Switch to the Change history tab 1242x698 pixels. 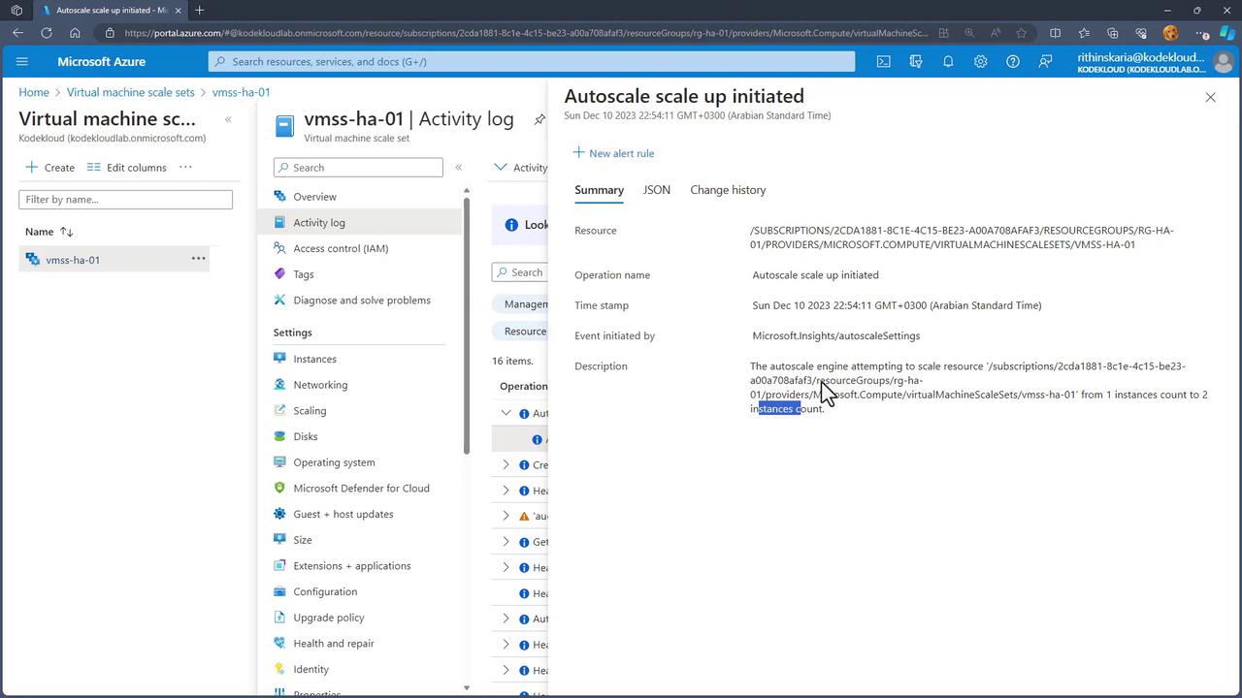pos(728,190)
